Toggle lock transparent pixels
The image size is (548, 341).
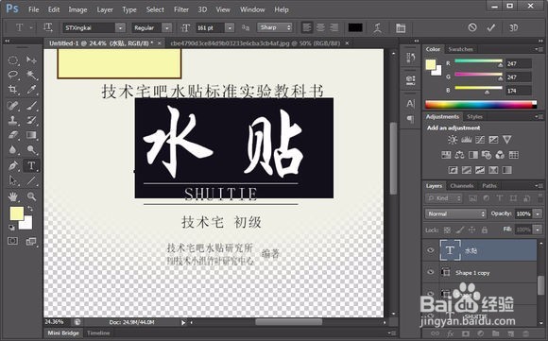click(x=447, y=230)
